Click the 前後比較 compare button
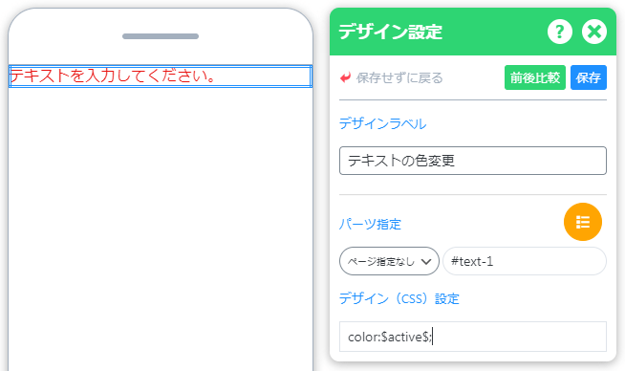625x371 pixels. [x=534, y=77]
